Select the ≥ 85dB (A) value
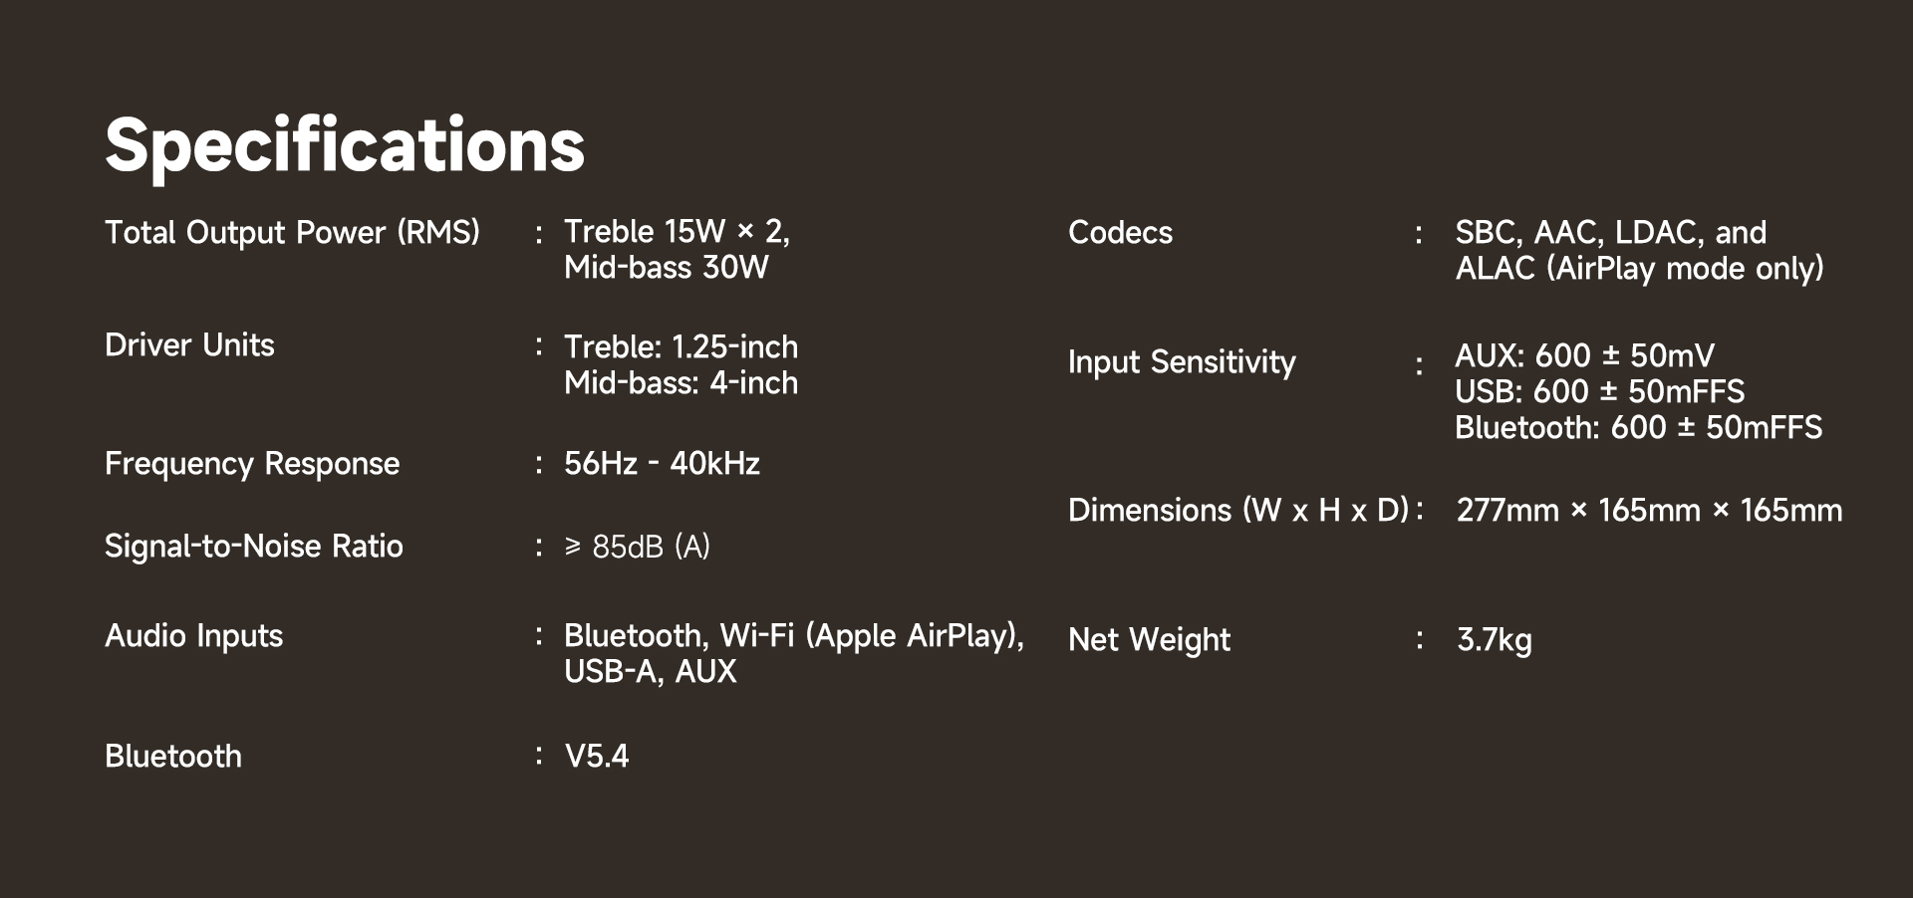This screenshot has height=898, width=1913. click(637, 547)
